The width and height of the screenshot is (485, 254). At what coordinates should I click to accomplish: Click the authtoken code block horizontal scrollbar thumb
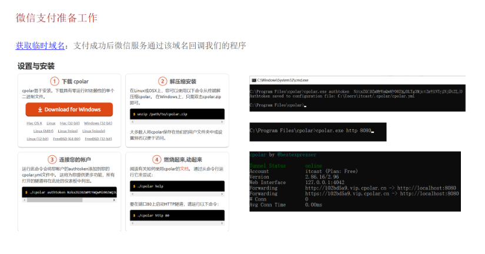point(55,200)
